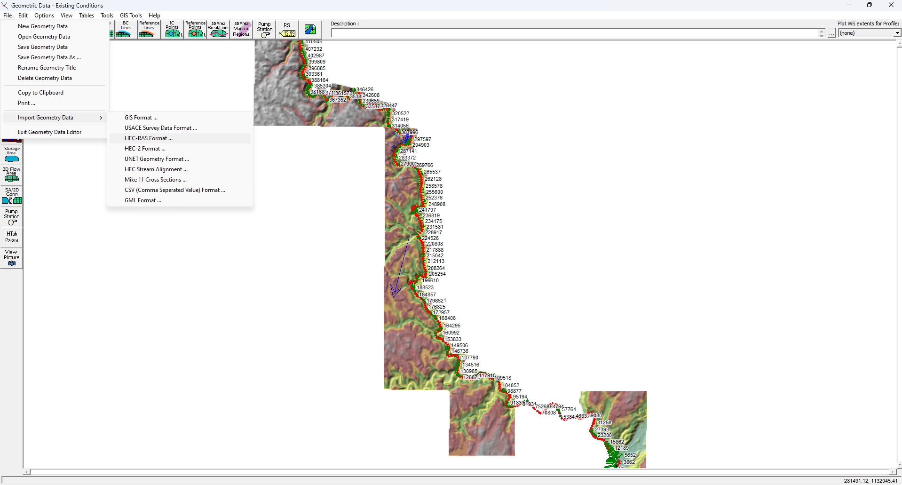Image resolution: width=902 pixels, height=485 pixels.
Task: Open the Edit menu
Action: [x=23, y=16]
